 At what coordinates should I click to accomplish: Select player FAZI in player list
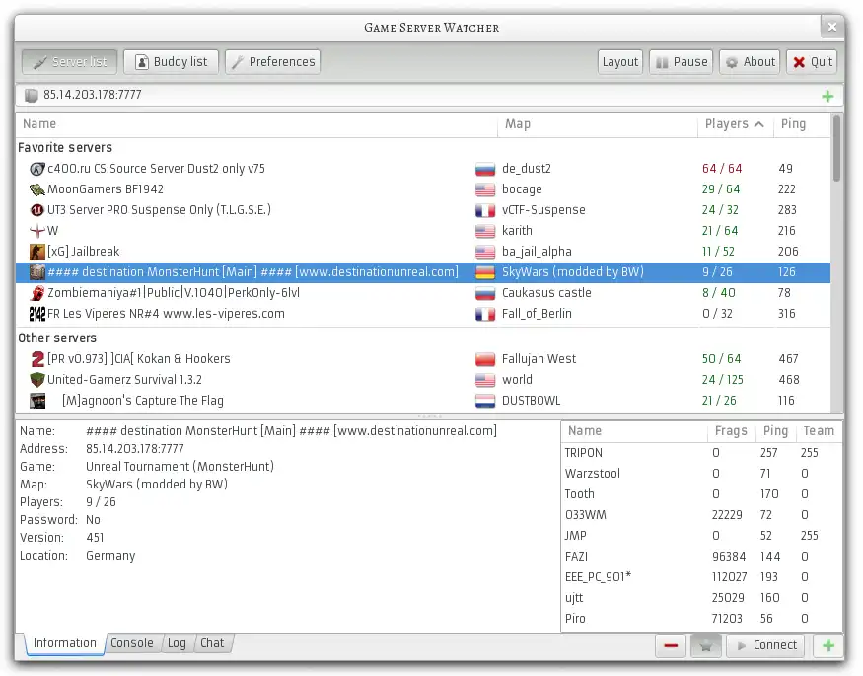[x=701, y=557]
